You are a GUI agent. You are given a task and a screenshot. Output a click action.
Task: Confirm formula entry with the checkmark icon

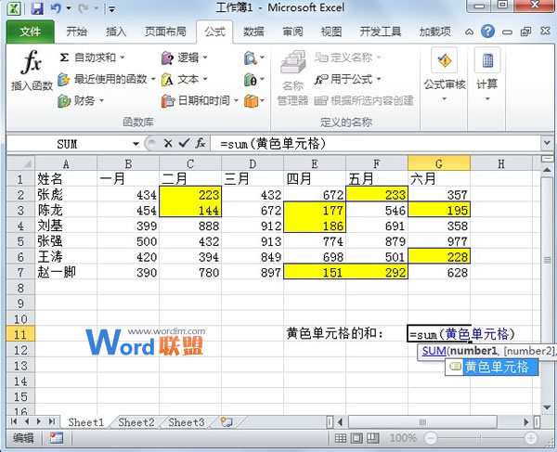(x=183, y=144)
